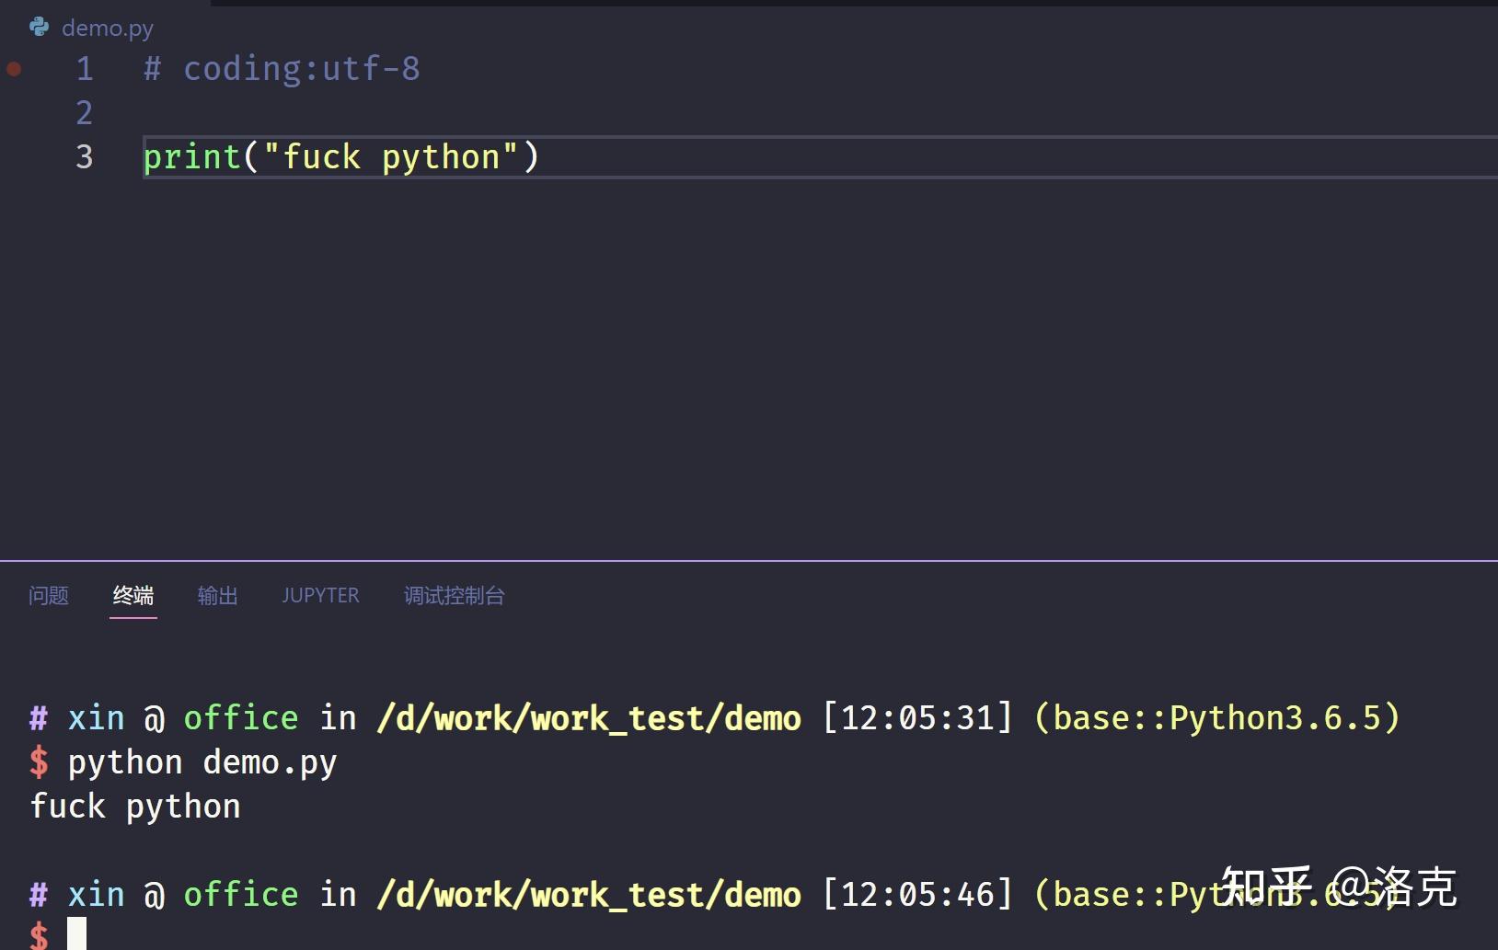Switch to the JUPYTER panel tab
This screenshot has width=1498, height=950.
point(320,596)
